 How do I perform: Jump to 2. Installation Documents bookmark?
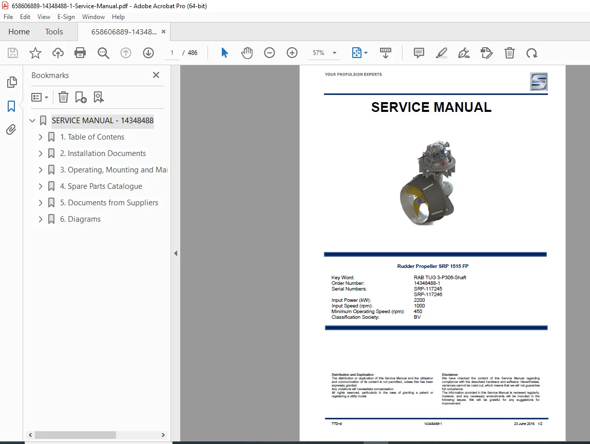coord(103,153)
